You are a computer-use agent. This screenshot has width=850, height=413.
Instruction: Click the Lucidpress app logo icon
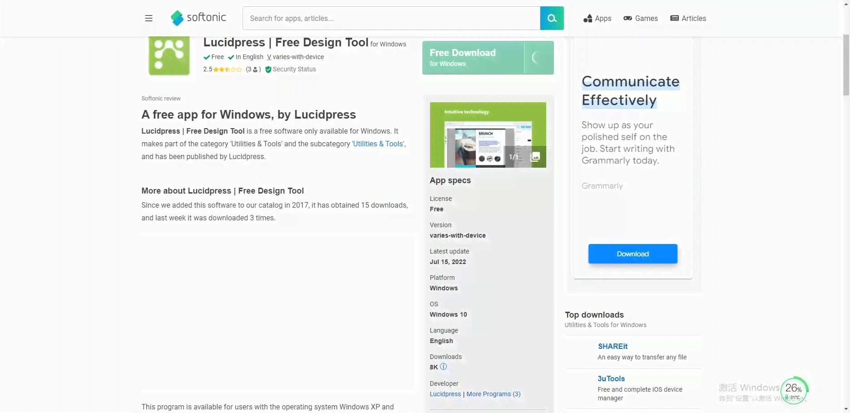(169, 55)
